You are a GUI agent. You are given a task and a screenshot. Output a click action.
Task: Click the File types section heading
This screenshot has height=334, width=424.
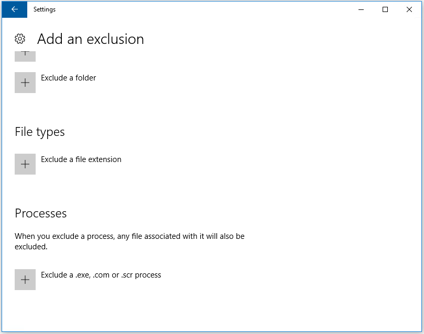[40, 132]
